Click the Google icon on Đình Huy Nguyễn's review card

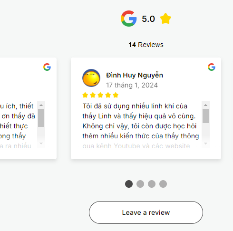(212, 67)
